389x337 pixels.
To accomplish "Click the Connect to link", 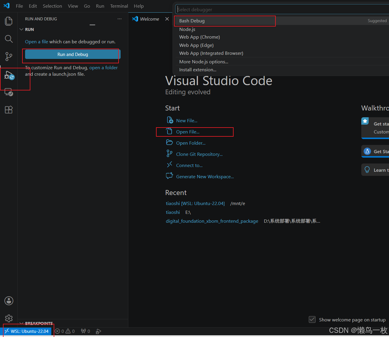I will [x=189, y=165].
